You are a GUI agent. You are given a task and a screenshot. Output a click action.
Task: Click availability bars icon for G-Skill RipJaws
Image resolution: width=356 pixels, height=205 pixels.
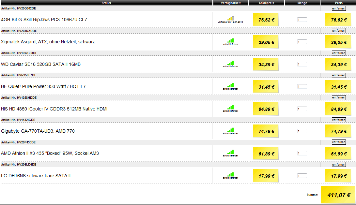pyautogui.click(x=231, y=18)
